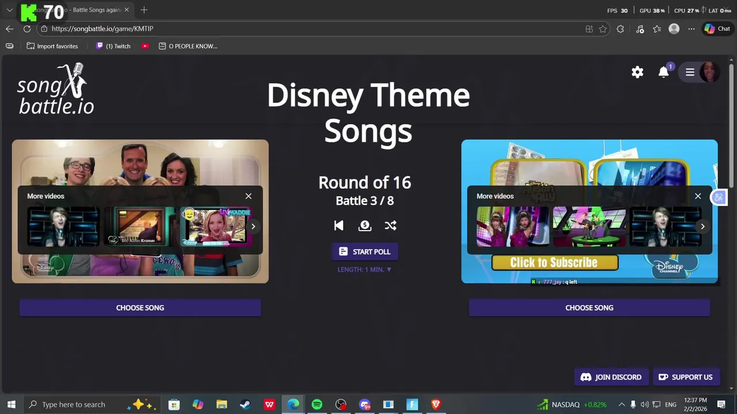Go back to the previous battle
The image size is (737, 414).
(339, 225)
